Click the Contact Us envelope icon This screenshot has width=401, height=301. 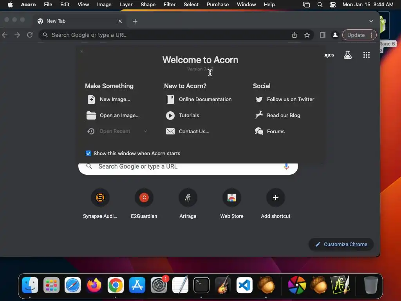click(170, 131)
